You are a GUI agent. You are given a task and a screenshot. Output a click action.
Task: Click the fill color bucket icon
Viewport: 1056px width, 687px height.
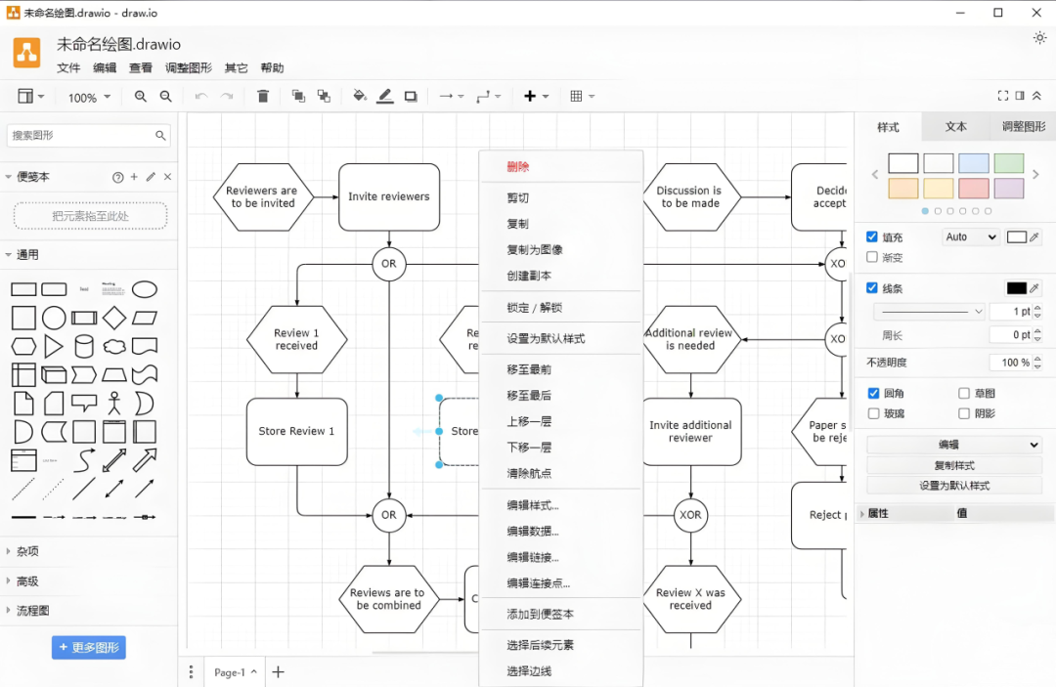coord(359,97)
